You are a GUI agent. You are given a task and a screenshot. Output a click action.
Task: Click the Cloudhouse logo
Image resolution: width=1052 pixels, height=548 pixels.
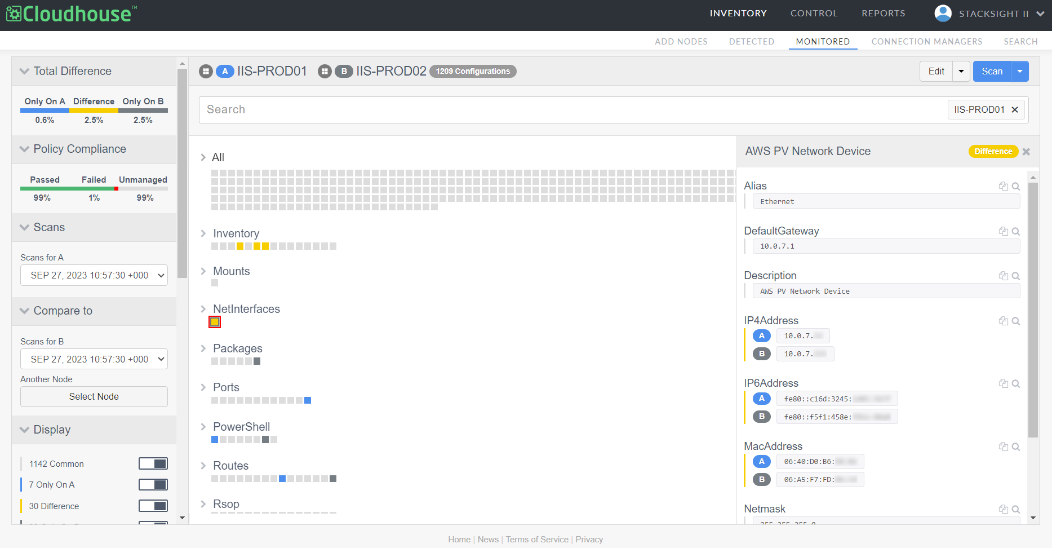(72, 14)
